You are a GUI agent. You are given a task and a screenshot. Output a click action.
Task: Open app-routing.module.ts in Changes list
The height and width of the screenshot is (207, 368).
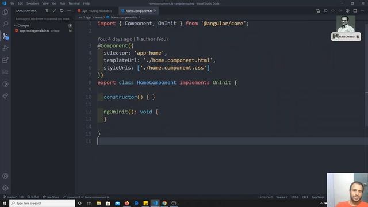pos(43,30)
